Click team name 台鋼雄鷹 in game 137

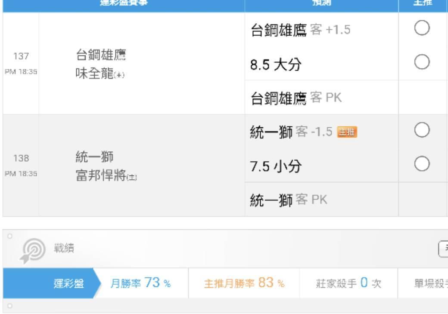(101, 55)
